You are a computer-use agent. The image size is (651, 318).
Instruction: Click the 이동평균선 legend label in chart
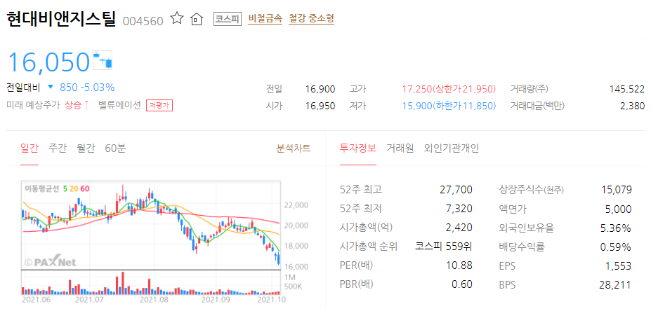point(41,188)
